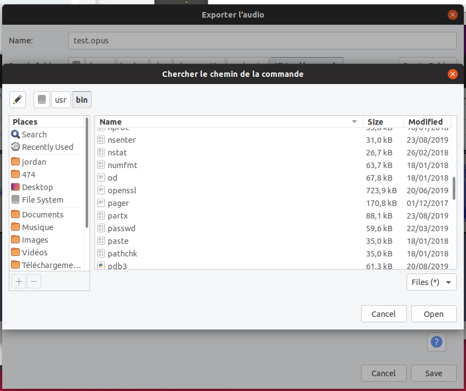Add a bookmark with the plus icon
Image resolution: width=466 pixels, height=391 pixels.
coord(18,281)
